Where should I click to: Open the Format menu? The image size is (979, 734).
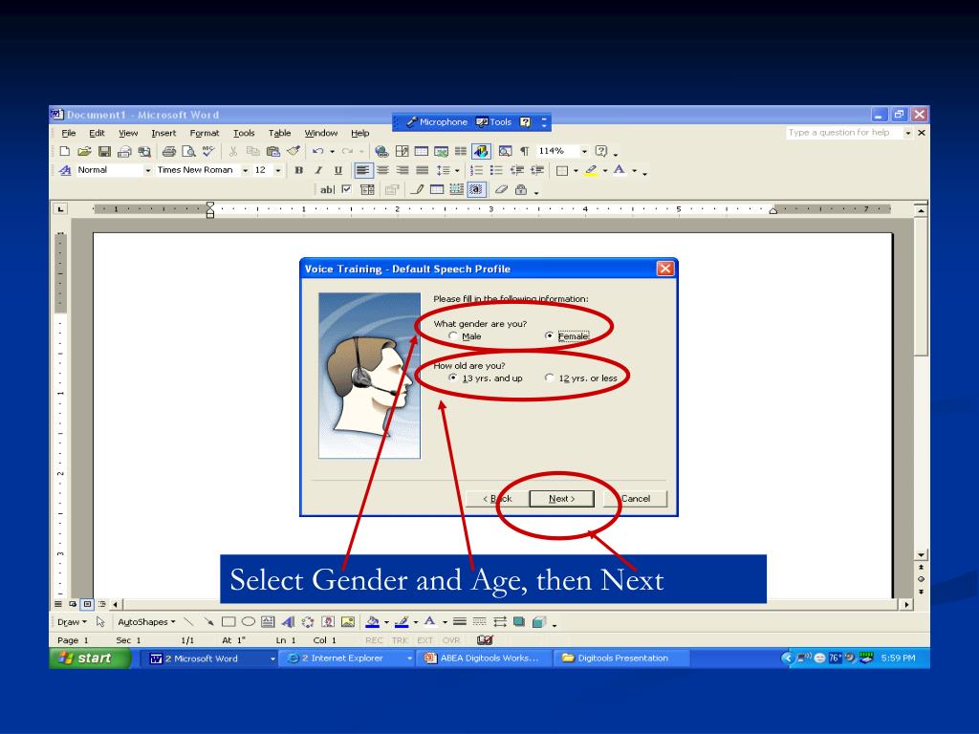coord(205,133)
